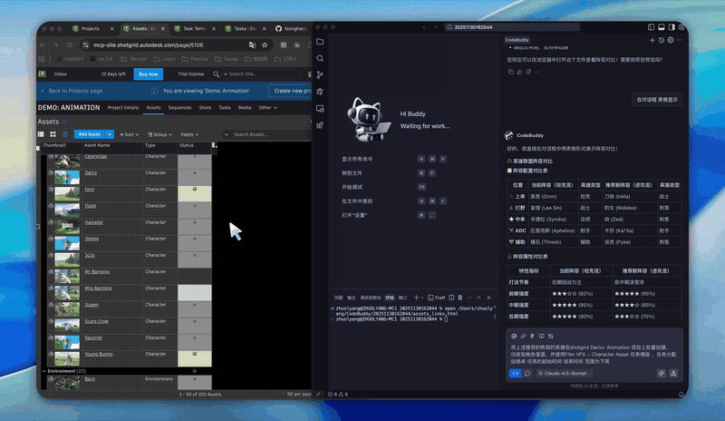Toggle the checkbox for the Squirrel asset row

(x=51, y=338)
